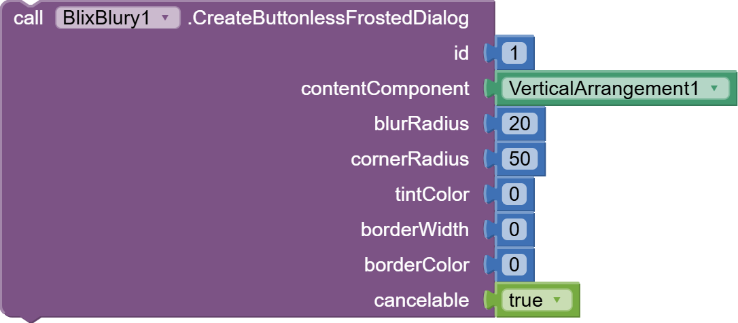Screen dimensions: 738x323
Task: Click the borderWidth parameter label
Action: [415, 229]
